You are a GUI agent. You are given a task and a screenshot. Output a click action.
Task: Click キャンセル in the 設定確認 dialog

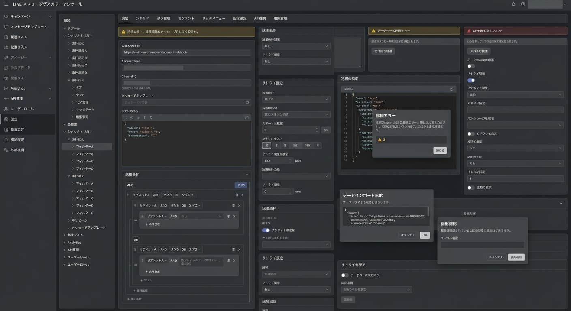pos(496,257)
